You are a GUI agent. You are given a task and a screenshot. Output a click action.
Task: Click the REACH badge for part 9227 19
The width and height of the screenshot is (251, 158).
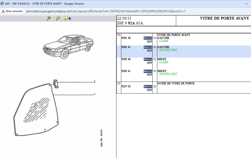pyautogui.click(x=148, y=87)
